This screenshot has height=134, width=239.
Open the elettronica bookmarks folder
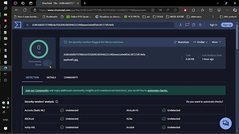(194, 17)
